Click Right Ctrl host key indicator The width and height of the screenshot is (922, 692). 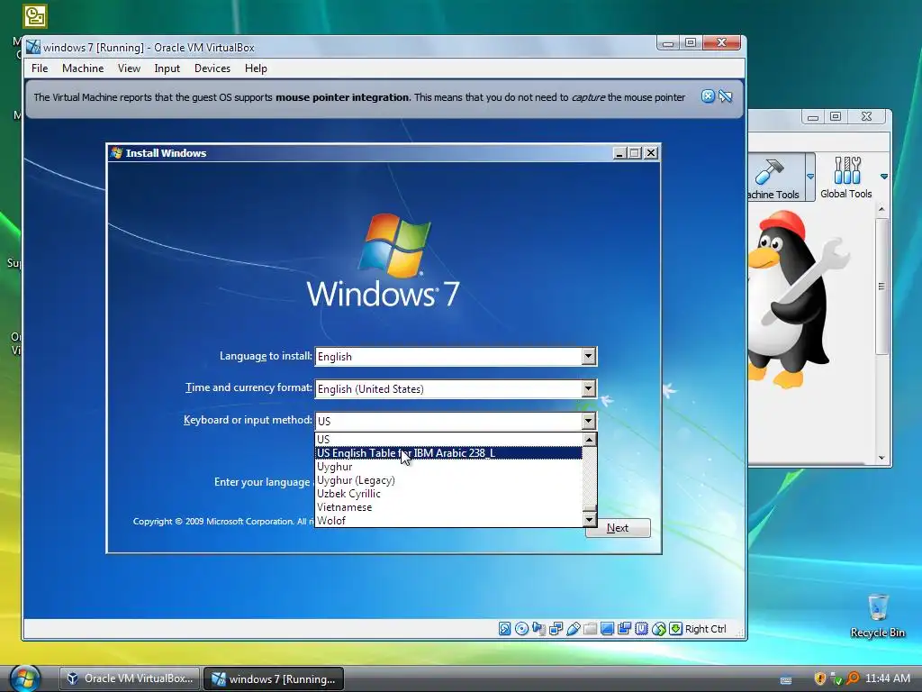(706, 628)
